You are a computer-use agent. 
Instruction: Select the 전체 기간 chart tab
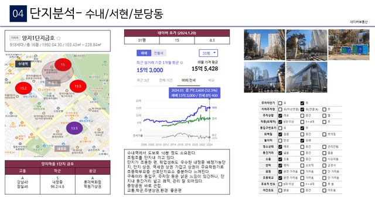point(166,80)
